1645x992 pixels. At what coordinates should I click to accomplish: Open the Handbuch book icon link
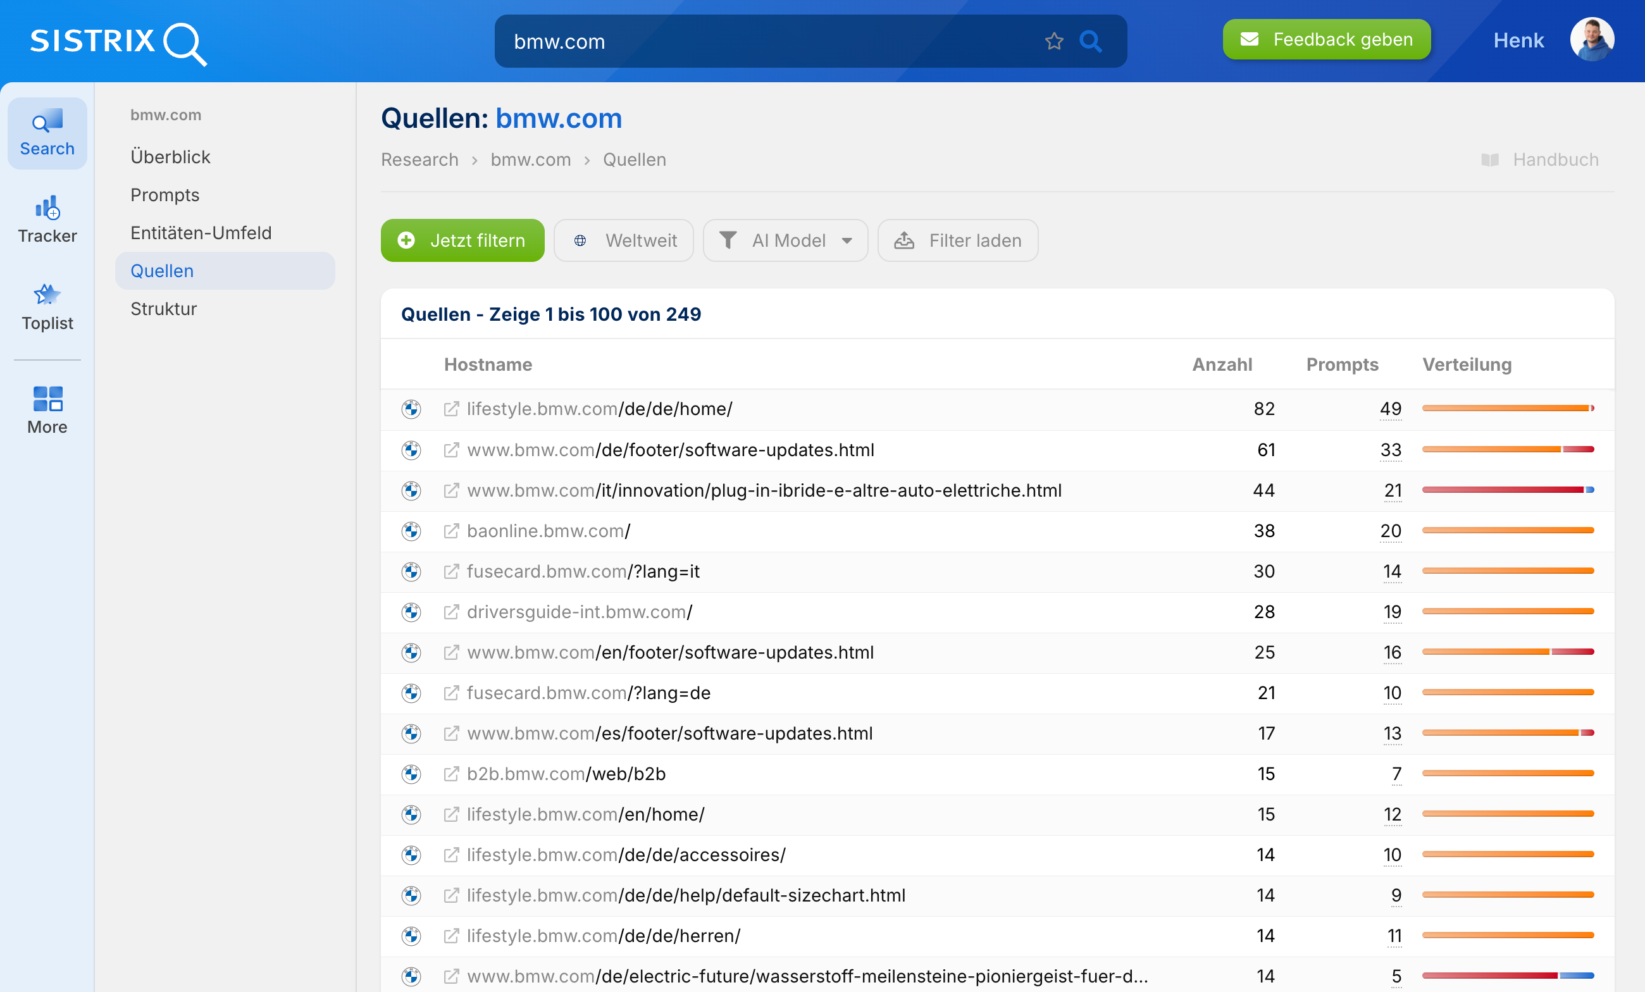click(x=1489, y=159)
